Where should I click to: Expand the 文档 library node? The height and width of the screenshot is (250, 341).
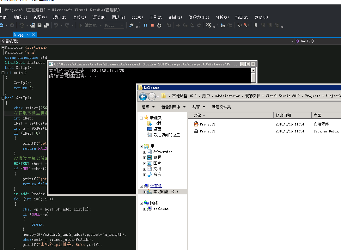tap(145, 169)
